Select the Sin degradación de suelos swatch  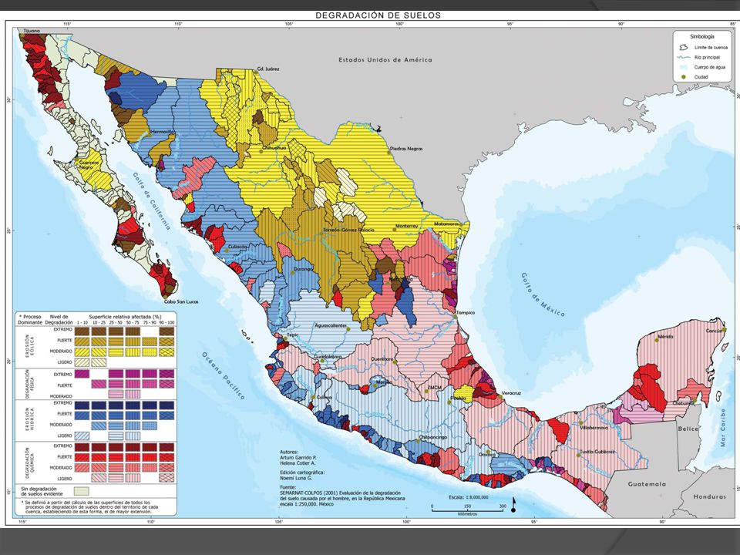coord(81,491)
